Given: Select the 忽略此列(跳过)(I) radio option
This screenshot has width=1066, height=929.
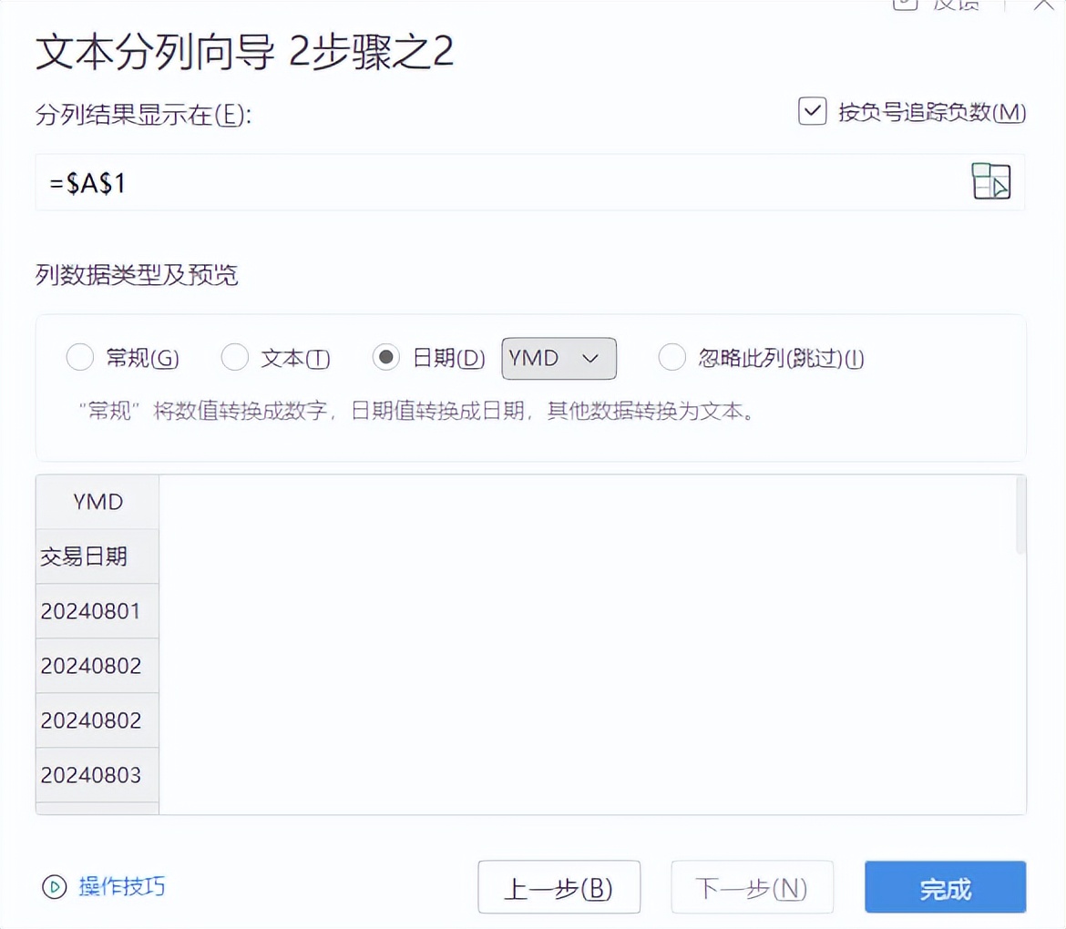Looking at the screenshot, I should [671, 357].
